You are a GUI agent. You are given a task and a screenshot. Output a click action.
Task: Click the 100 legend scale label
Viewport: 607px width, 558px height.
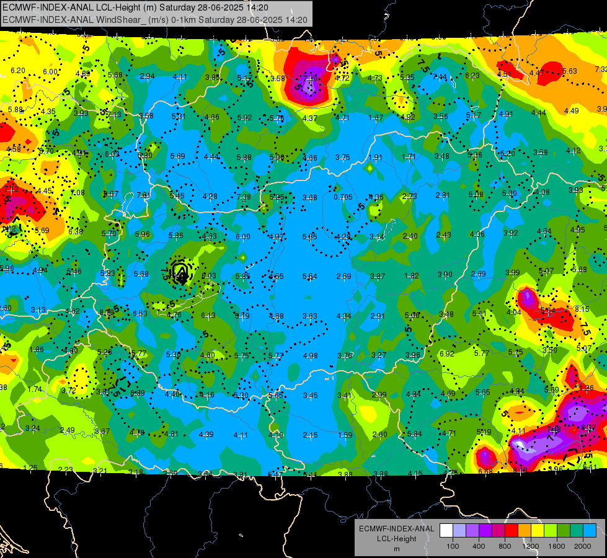453,546
